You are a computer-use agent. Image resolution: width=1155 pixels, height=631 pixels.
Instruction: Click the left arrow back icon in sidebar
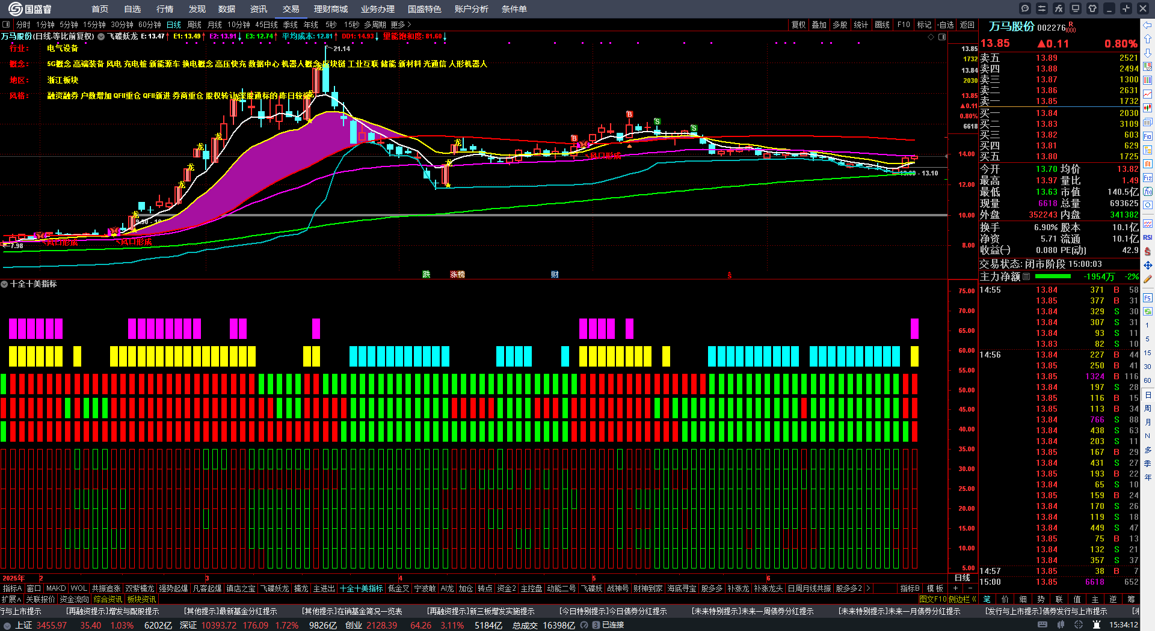[1148, 25]
